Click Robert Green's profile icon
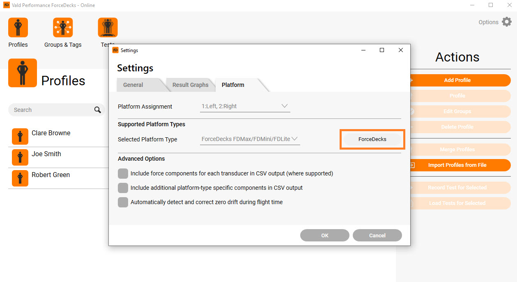Viewport: 517px width, 282px height. [20, 178]
